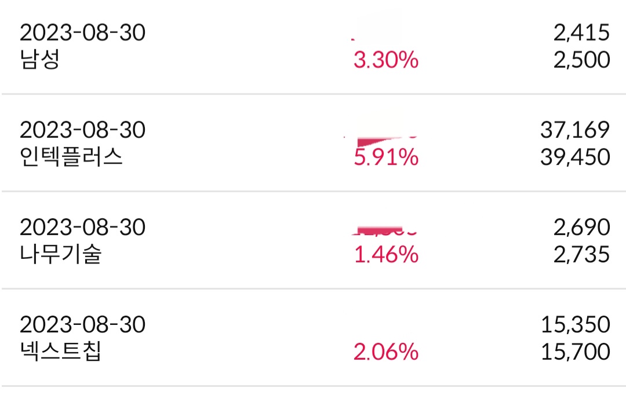The image size is (626, 406).
Task: Select the date above 나무기술
Action: pos(82,228)
